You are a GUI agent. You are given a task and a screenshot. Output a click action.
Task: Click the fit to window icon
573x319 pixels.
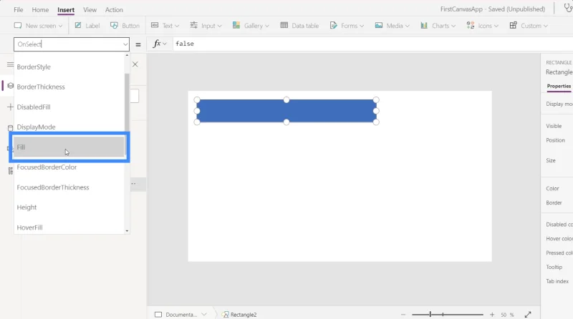pos(528,315)
